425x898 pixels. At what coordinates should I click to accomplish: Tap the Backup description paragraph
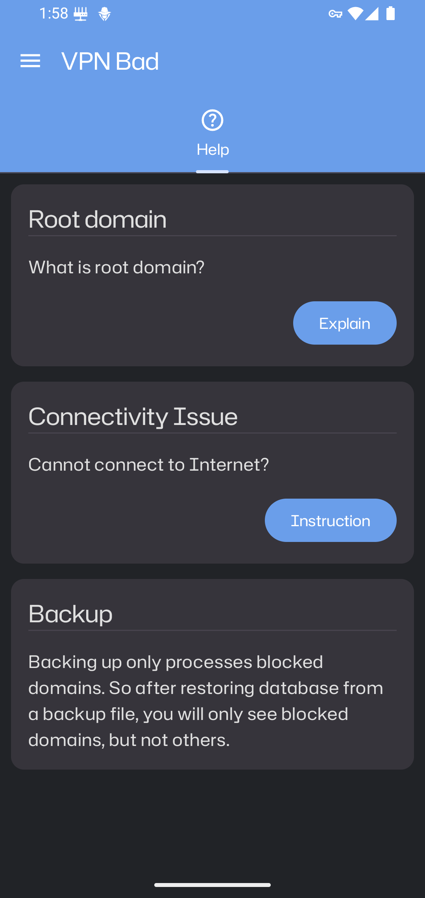[206, 701]
